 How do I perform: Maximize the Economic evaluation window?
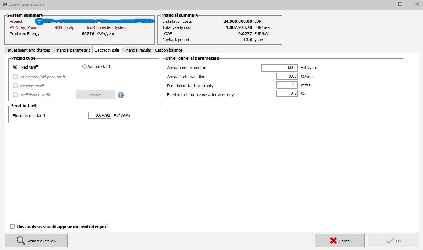(x=400, y=4)
